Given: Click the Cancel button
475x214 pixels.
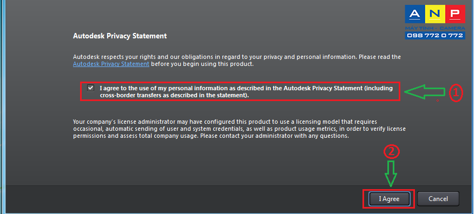Looking at the screenshot, I should pyautogui.click(x=438, y=199).
